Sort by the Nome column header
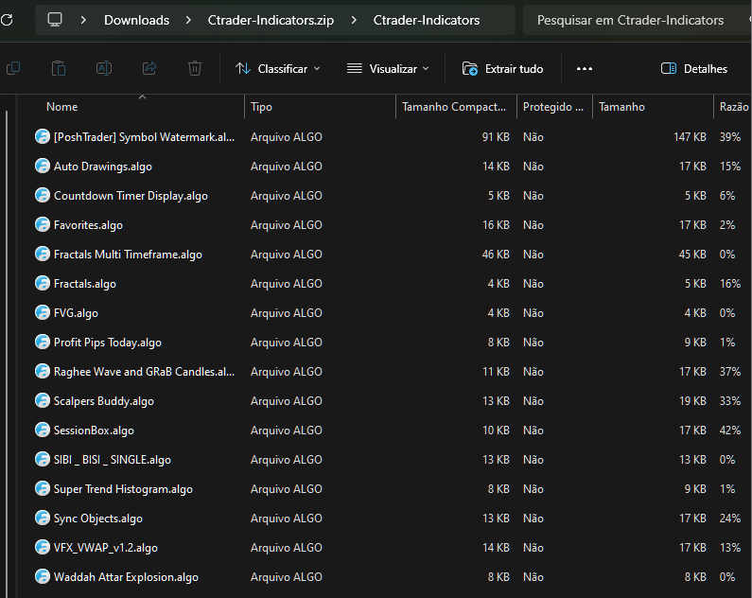 (x=62, y=107)
